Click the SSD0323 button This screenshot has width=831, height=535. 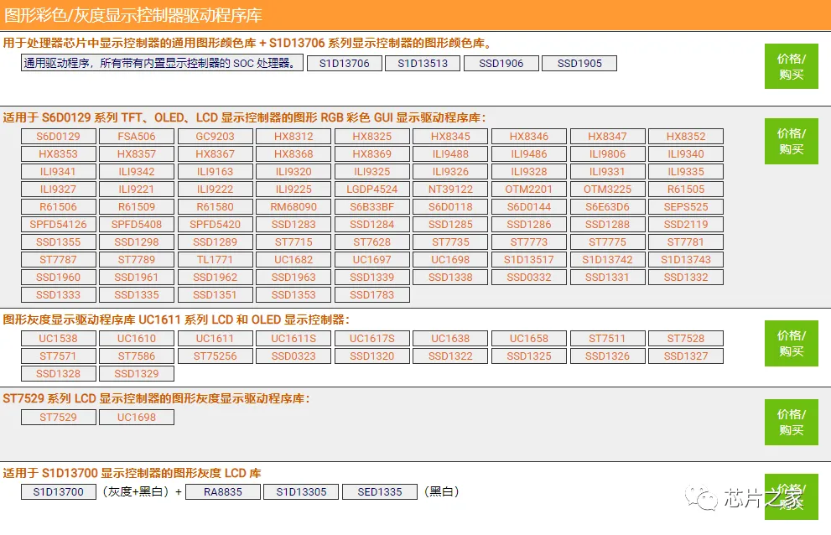(x=293, y=356)
